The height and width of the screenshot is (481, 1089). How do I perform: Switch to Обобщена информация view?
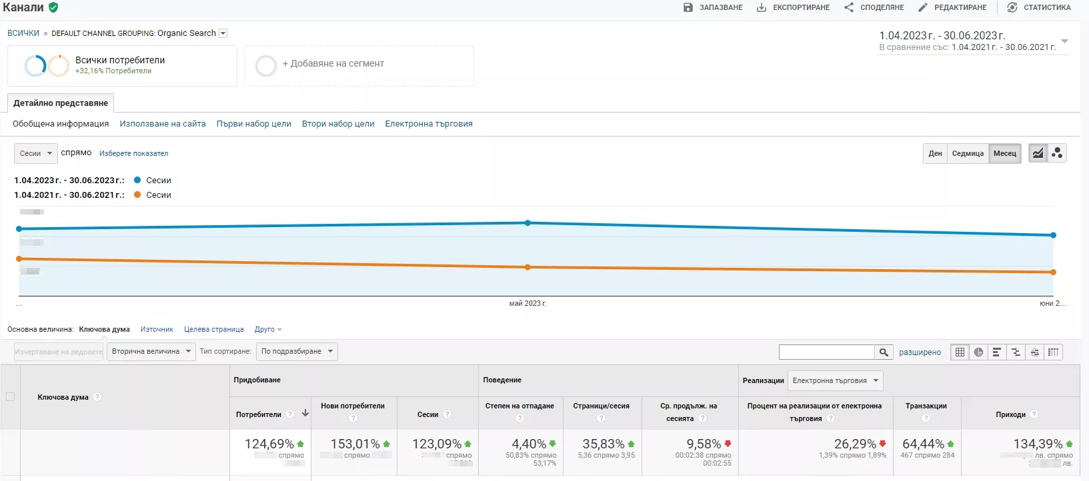point(61,124)
